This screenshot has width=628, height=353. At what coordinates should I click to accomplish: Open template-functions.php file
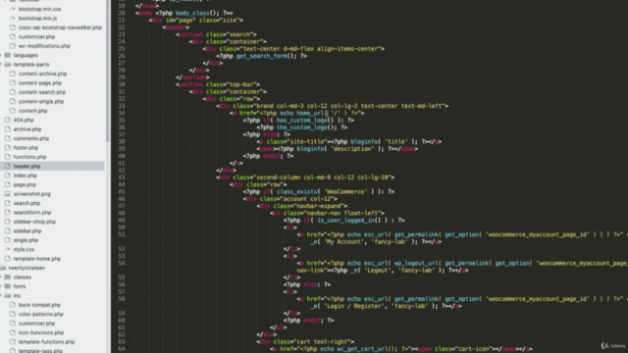(46, 341)
